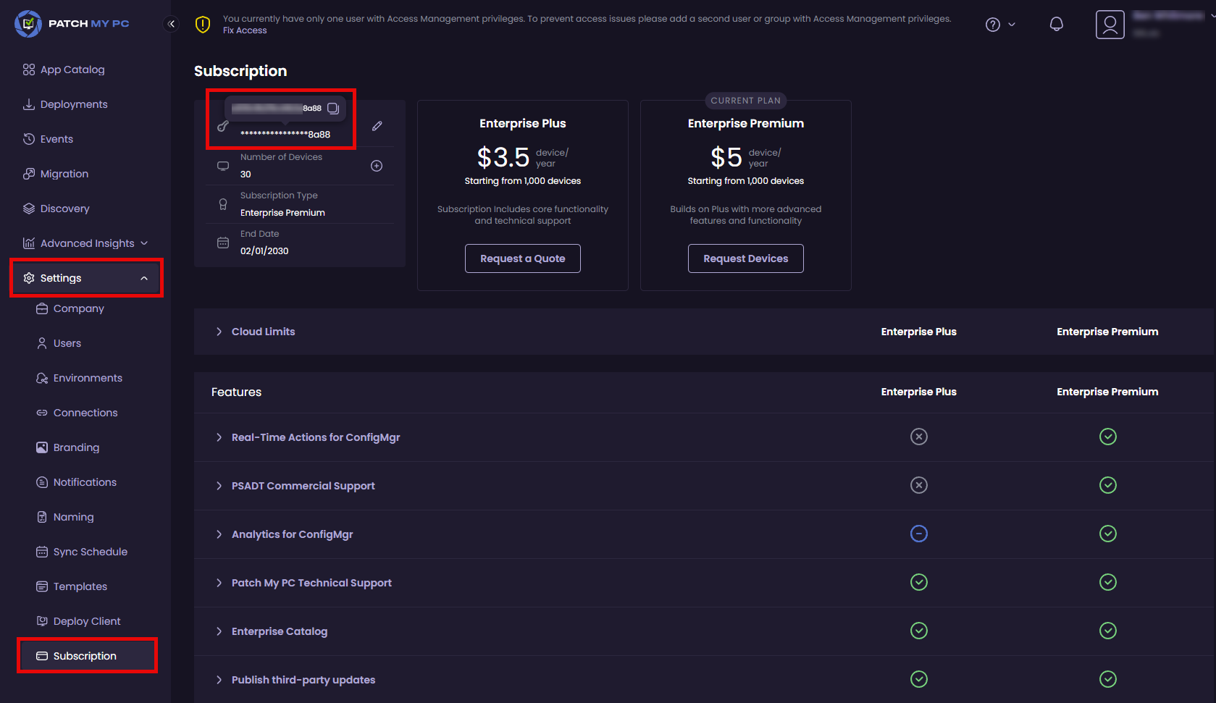The width and height of the screenshot is (1216, 703).
Task: Expand Real-Time Actions for ConfigMgr feature
Action: [x=219, y=437]
